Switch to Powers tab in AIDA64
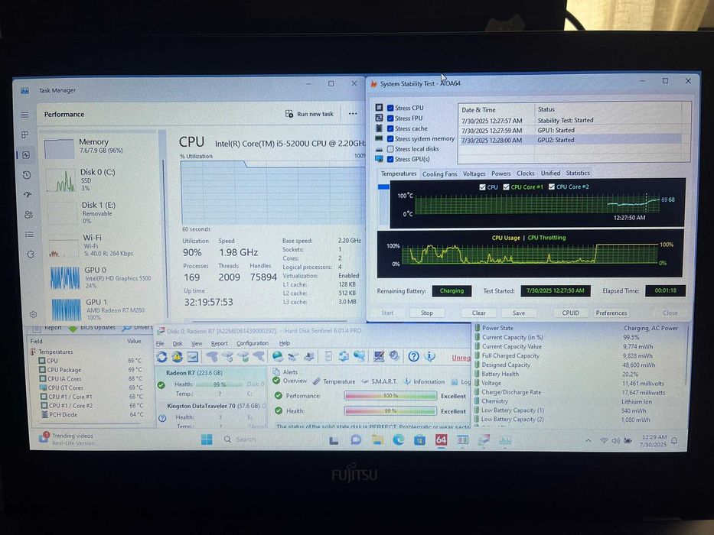Viewport: 714px width, 535px height. [501, 173]
